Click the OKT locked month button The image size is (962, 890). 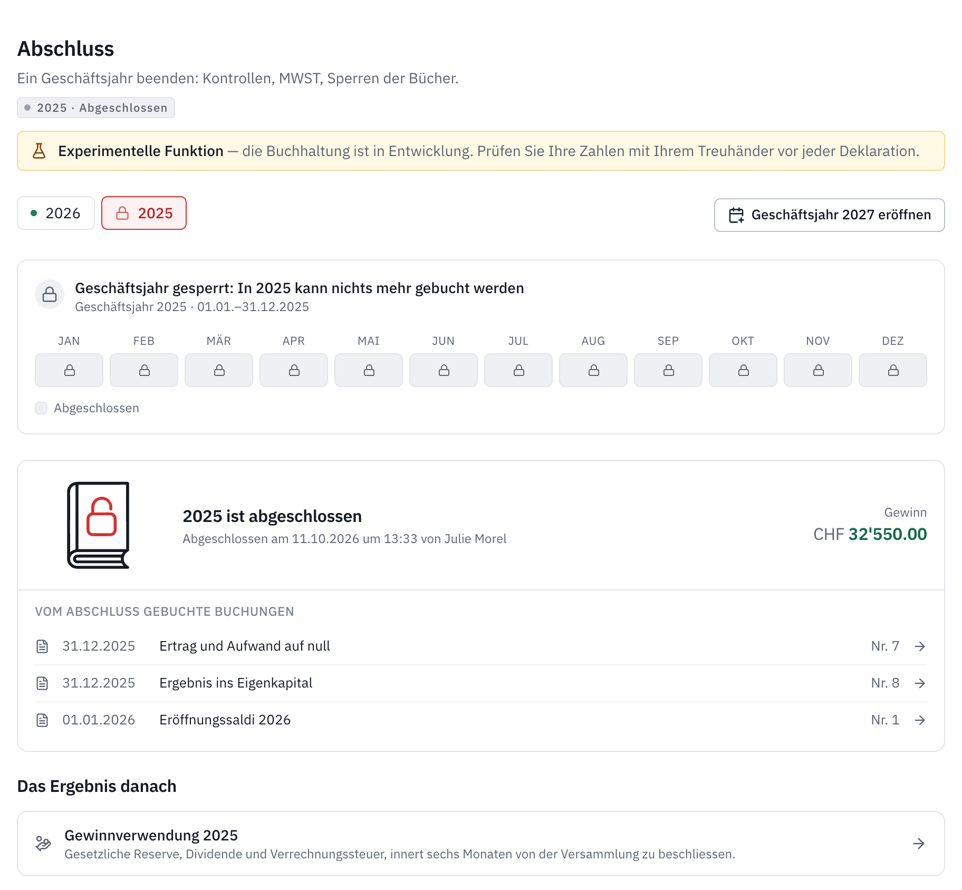743,370
